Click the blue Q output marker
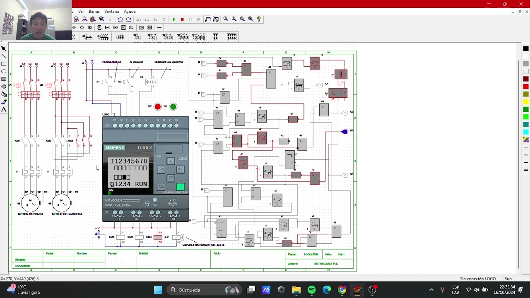This screenshot has width=530, height=298. (x=344, y=132)
